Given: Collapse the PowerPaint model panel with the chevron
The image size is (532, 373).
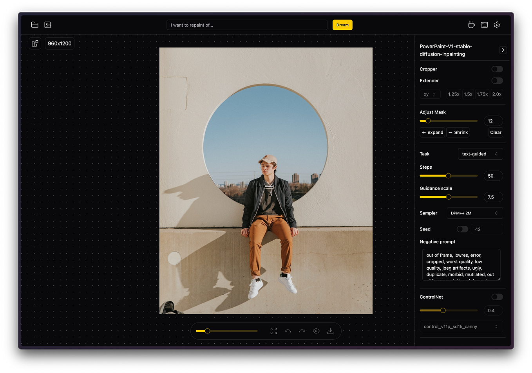Looking at the screenshot, I should 503,50.
